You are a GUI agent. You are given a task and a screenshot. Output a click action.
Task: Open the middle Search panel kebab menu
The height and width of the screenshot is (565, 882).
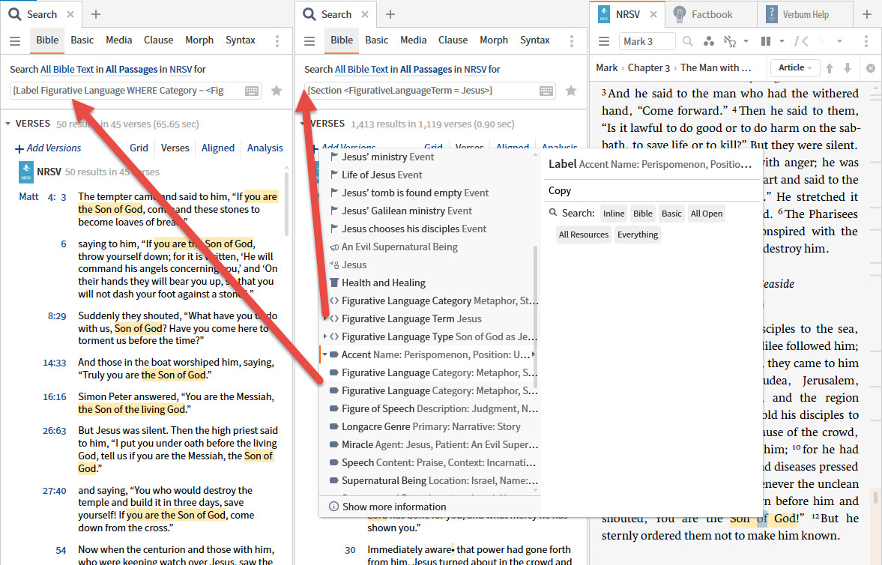pos(572,41)
